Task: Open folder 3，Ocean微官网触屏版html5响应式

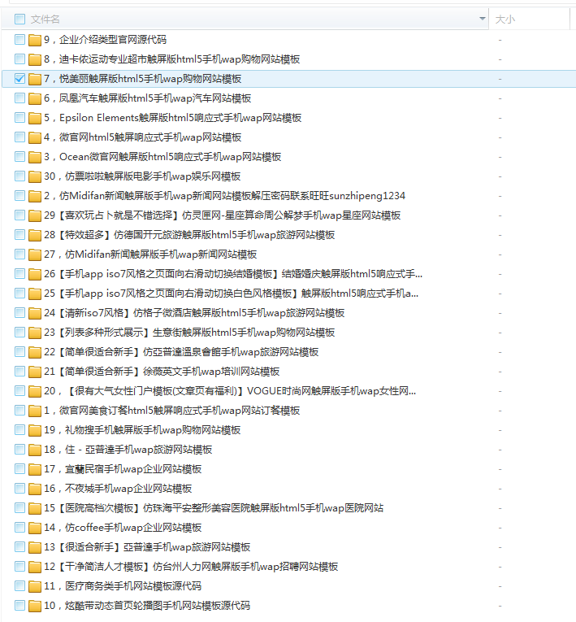Action: tap(162, 157)
